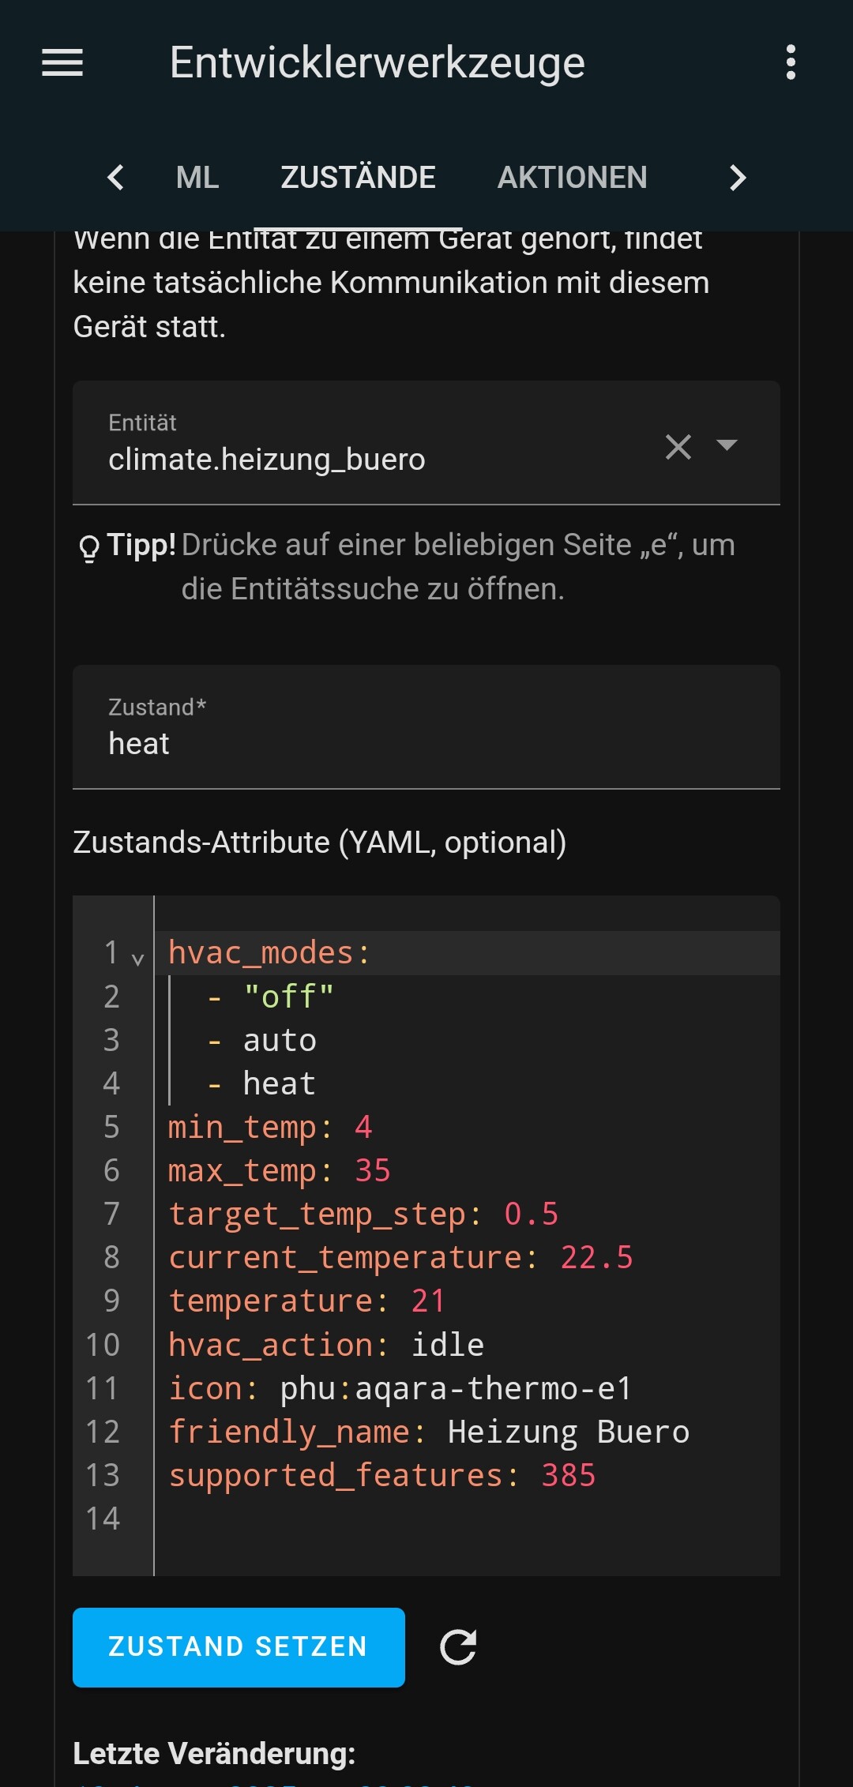Clear the Entität field with X

[678, 447]
